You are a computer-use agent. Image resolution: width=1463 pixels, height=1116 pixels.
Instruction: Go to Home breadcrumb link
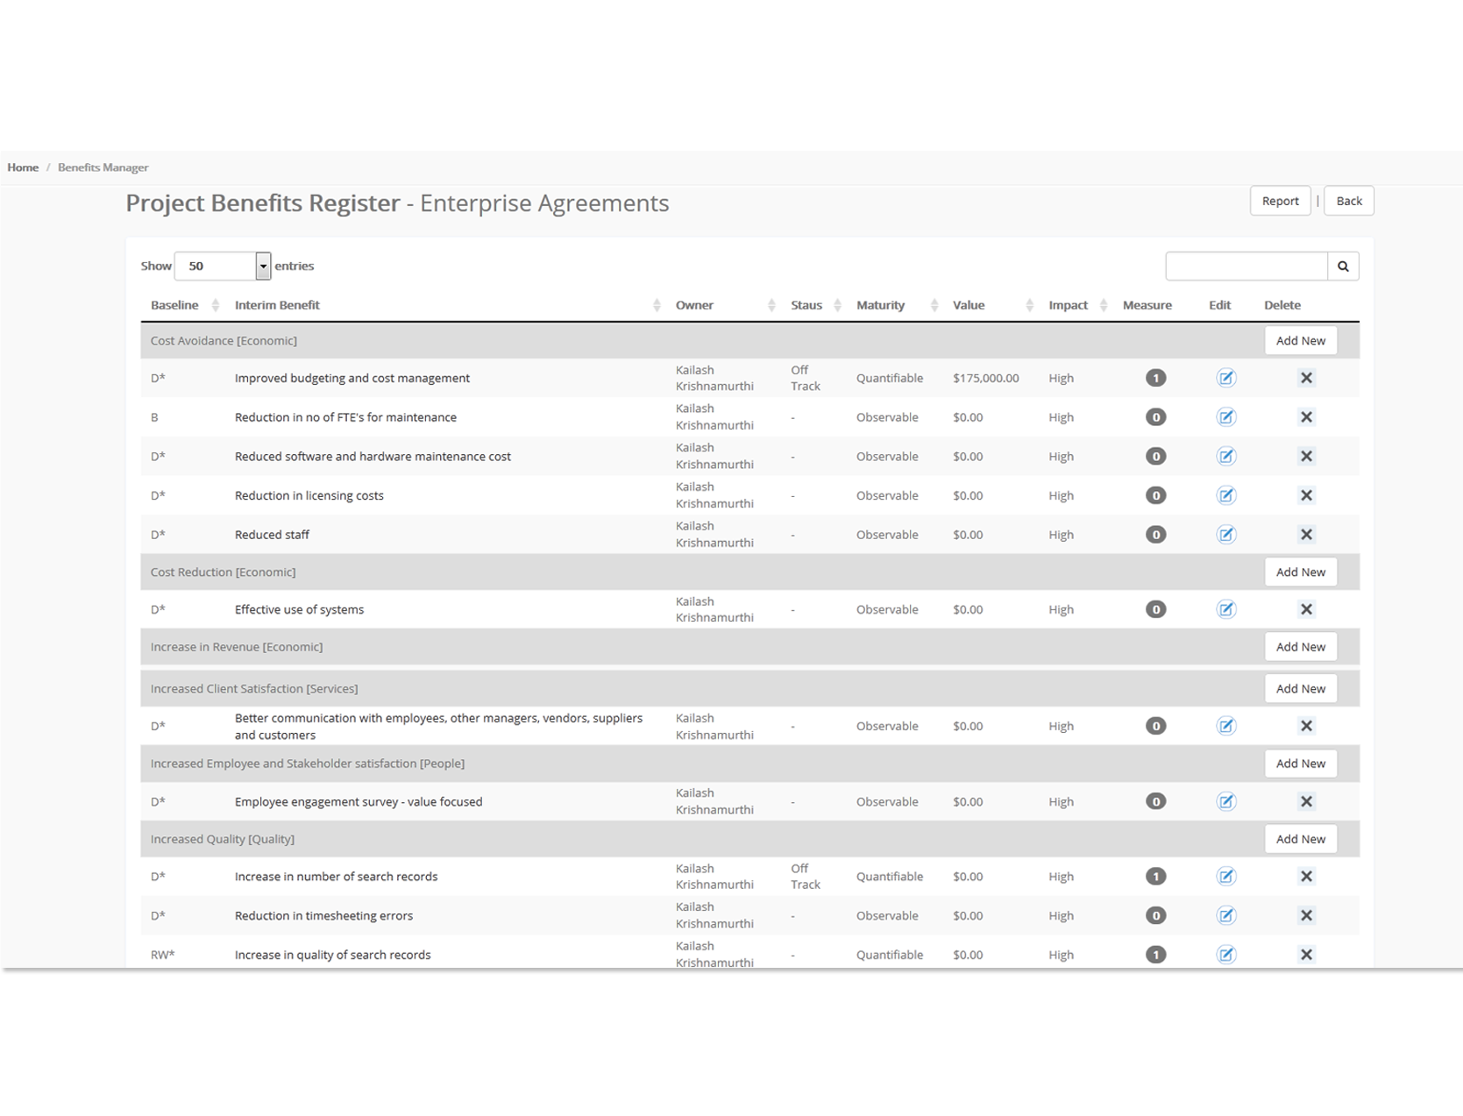point(23,167)
